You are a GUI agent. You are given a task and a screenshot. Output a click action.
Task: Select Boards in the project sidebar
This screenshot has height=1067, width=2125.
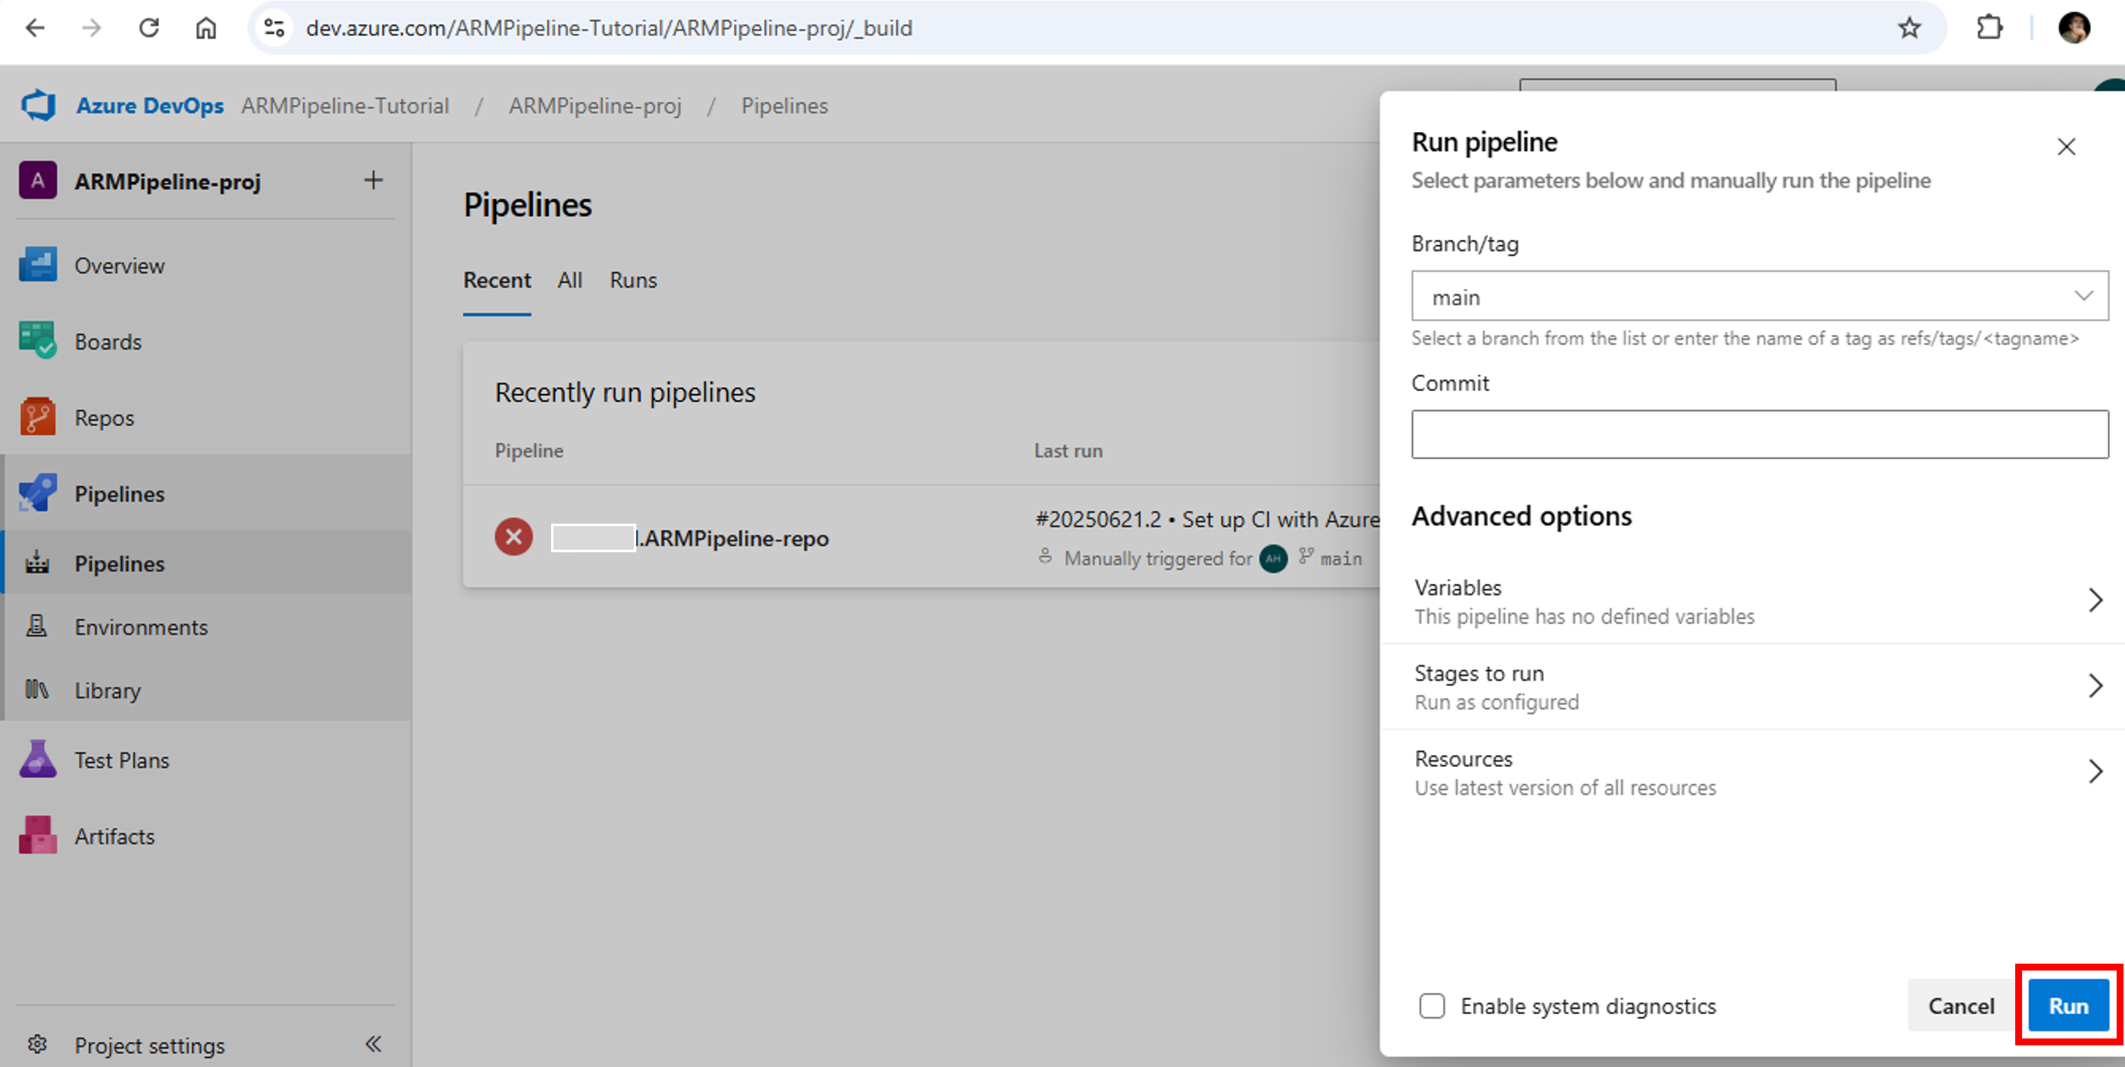pyautogui.click(x=107, y=341)
